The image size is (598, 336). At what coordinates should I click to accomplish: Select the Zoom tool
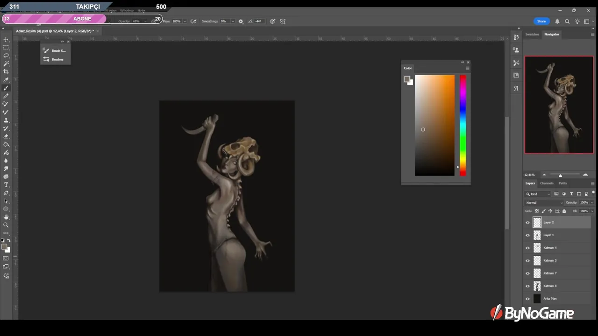click(x=6, y=225)
